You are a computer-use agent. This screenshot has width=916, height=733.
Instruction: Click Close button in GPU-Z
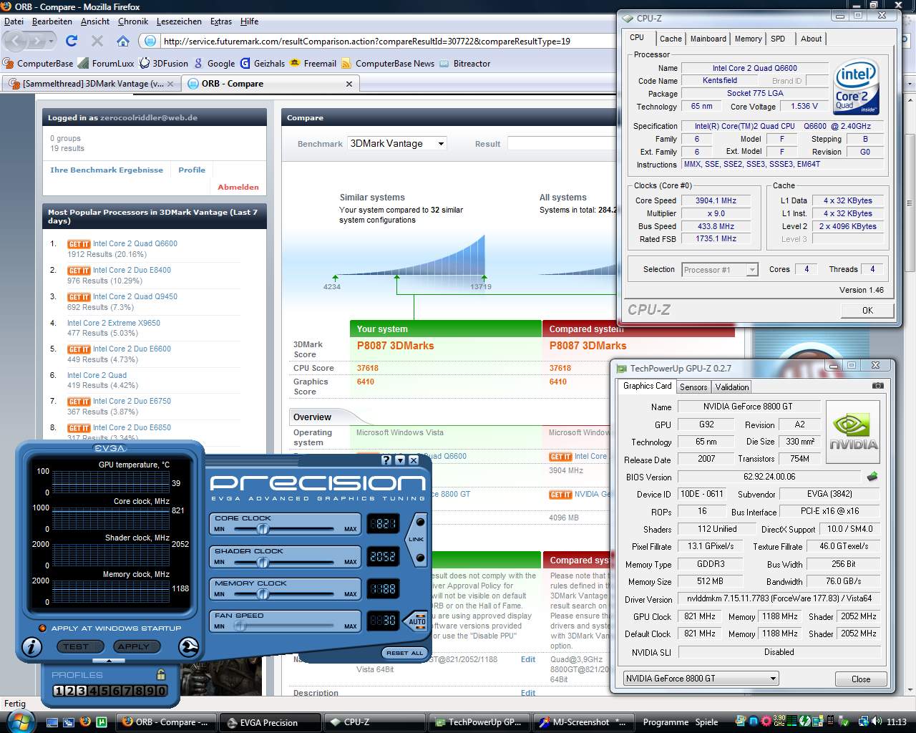click(x=861, y=679)
